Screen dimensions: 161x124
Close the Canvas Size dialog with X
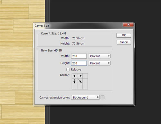coord(128,24)
